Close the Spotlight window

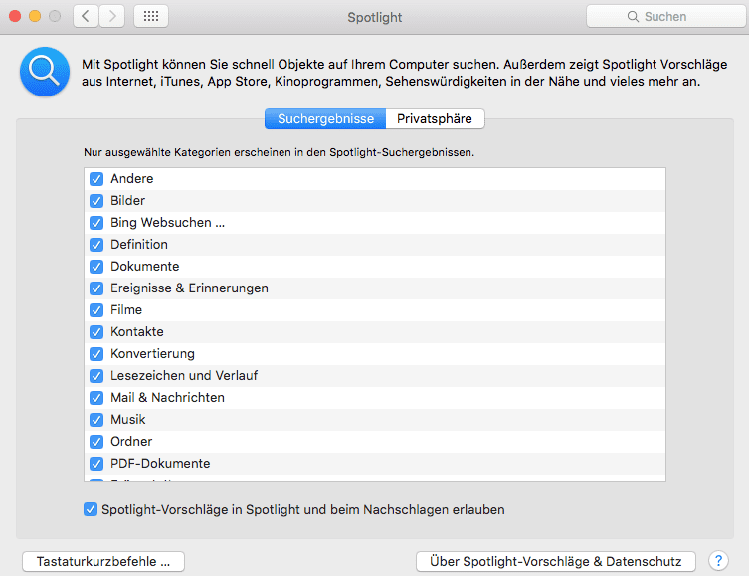15,16
